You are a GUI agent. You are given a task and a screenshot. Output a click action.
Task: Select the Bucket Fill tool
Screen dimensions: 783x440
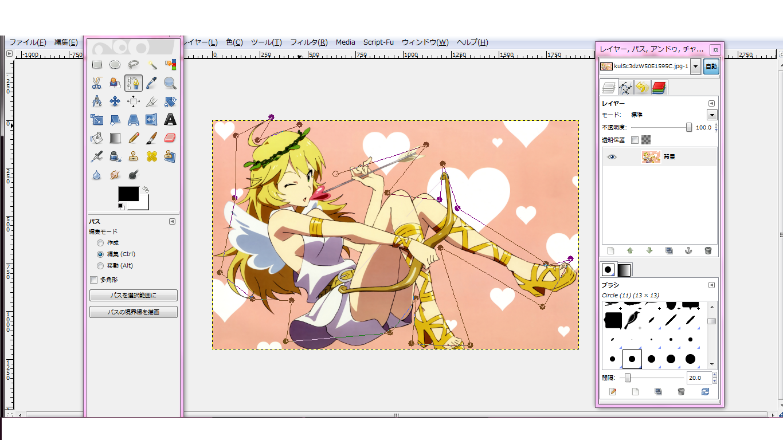(x=97, y=138)
